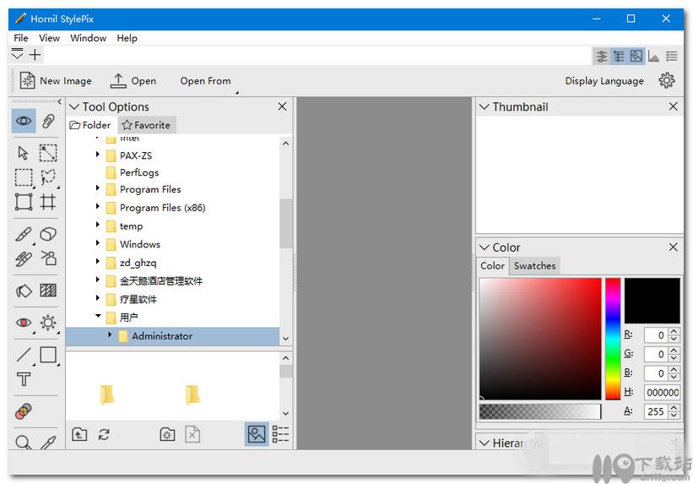Click the New Image button
The height and width of the screenshot is (484, 693).
click(56, 80)
